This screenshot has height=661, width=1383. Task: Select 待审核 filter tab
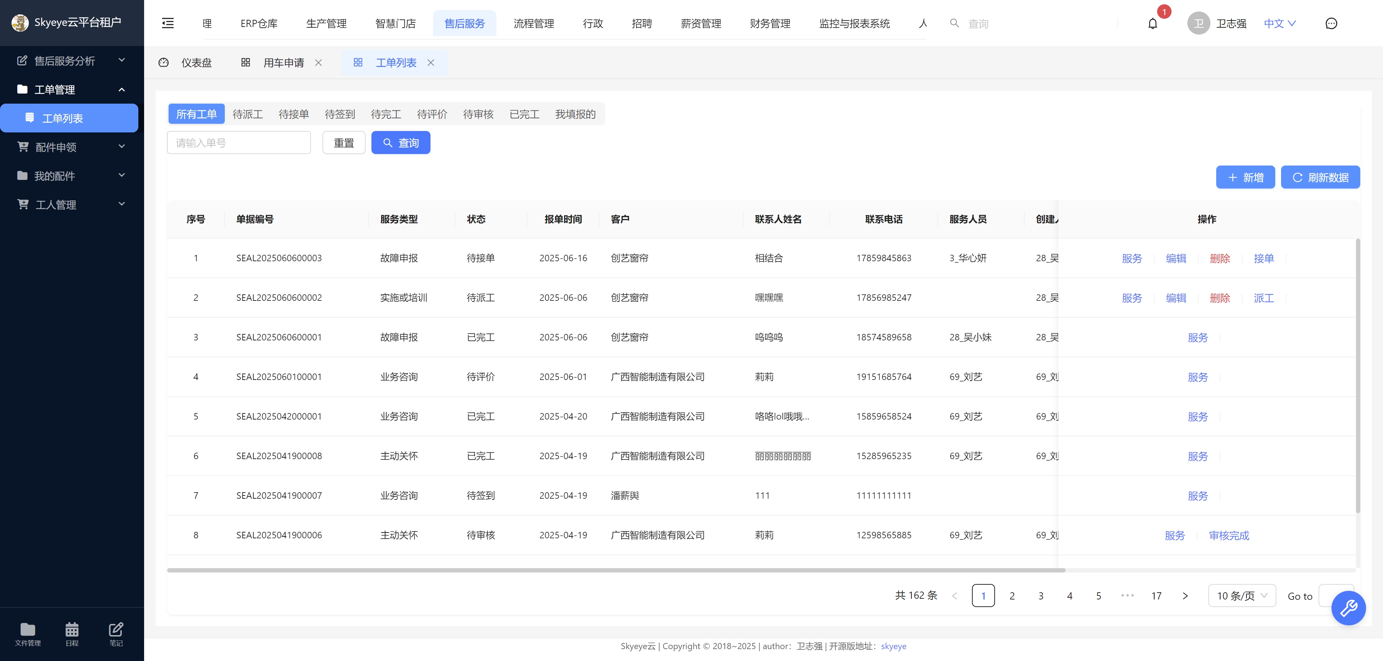[478, 114]
